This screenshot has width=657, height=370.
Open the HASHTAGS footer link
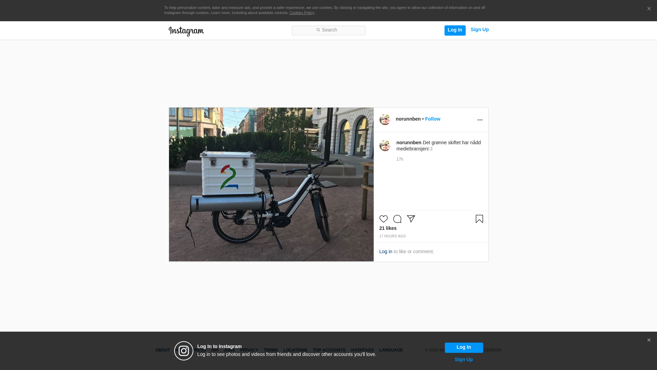pos(362,350)
